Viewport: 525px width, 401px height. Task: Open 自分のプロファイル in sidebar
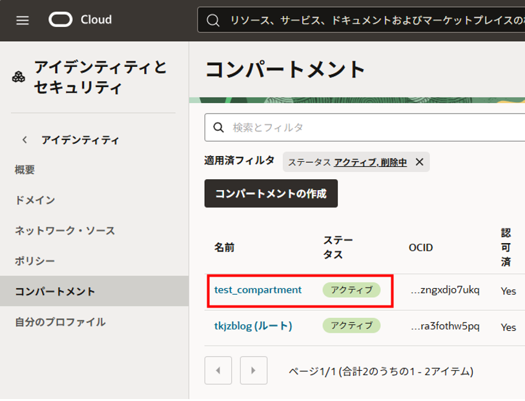coord(59,322)
